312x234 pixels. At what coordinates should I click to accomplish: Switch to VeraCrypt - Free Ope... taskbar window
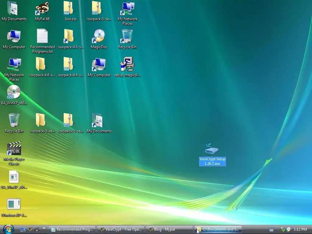(x=121, y=229)
